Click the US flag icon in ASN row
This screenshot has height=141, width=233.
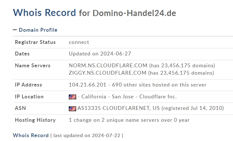pos(72,109)
